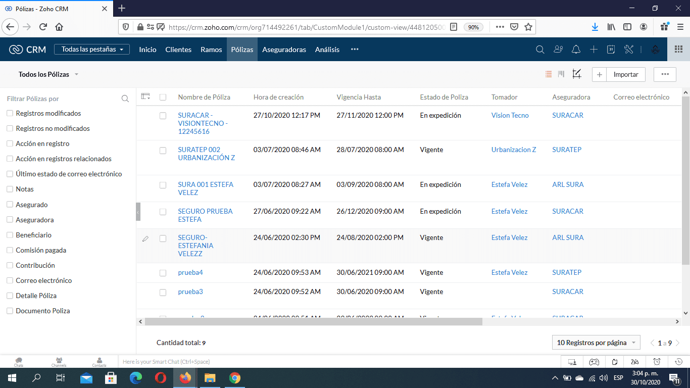Select the prueba4 row checkbox
Screen dimensions: 690x388
click(163, 273)
